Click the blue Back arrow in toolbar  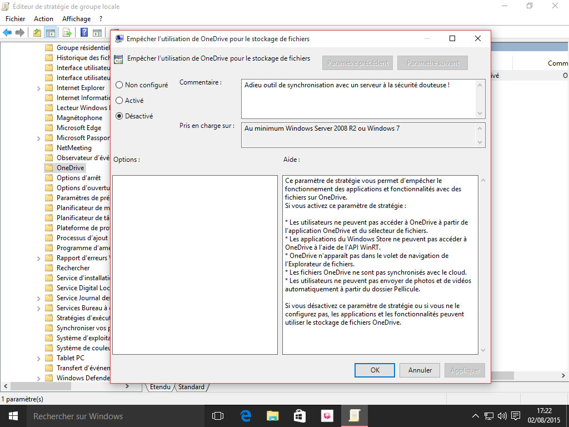click(x=7, y=32)
